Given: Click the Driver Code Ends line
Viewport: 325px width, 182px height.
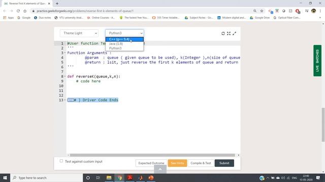Looking at the screenshot, I should [x=92, y=100].
